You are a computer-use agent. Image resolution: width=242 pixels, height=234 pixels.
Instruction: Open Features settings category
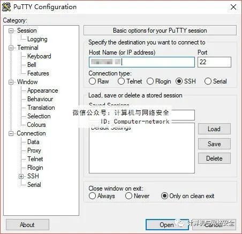(38, 73)
